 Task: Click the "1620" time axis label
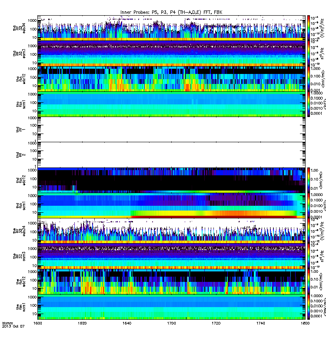pos(82,323)
